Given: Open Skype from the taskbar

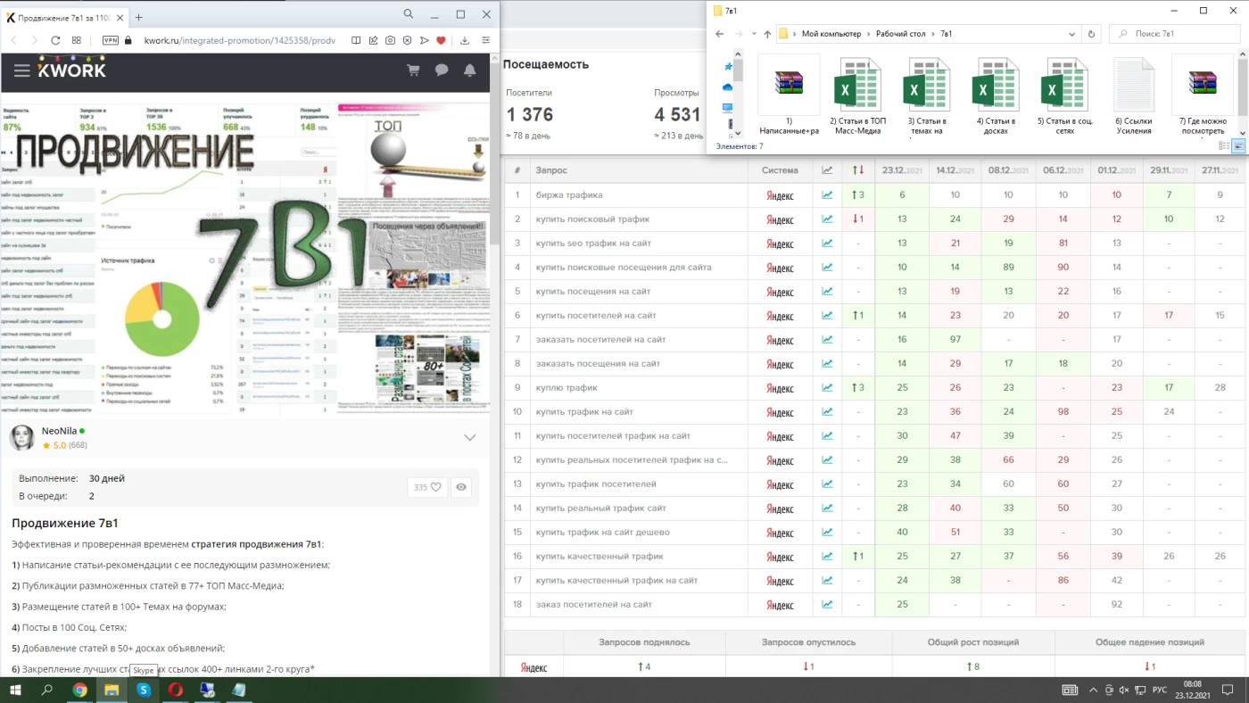Looking at the screenshot, I should 143,690.
